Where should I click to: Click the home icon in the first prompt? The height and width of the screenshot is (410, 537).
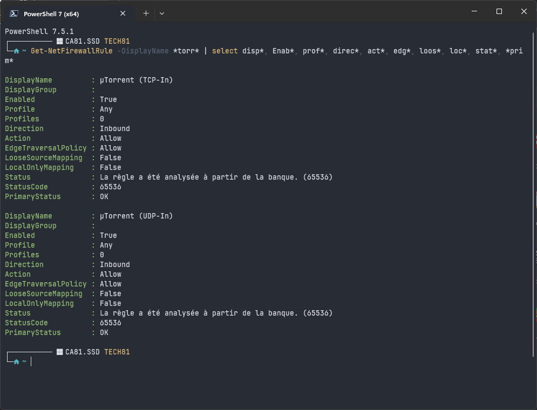[16, 51]
